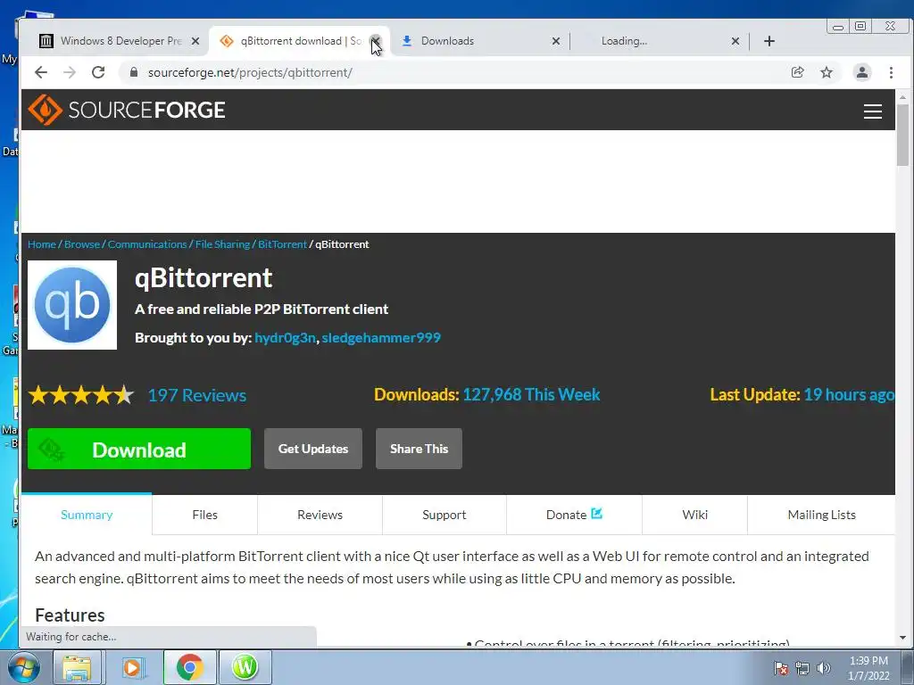Click the scrollbar up arrow
This screenshot has height=685, width=914.
pyautogui.click(x=902, y=97)
